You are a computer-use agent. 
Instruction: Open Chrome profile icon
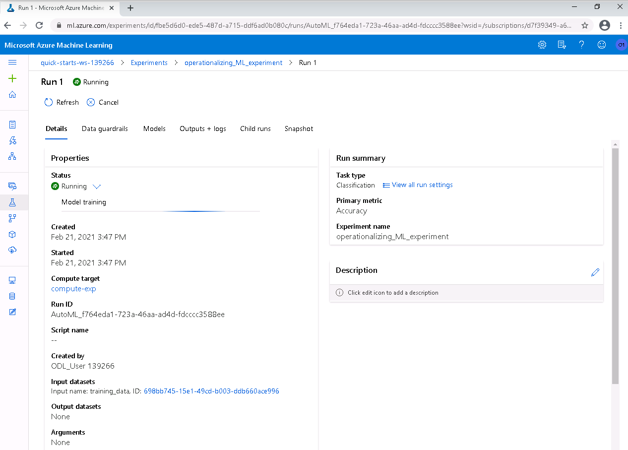click(x=604, y=25)
